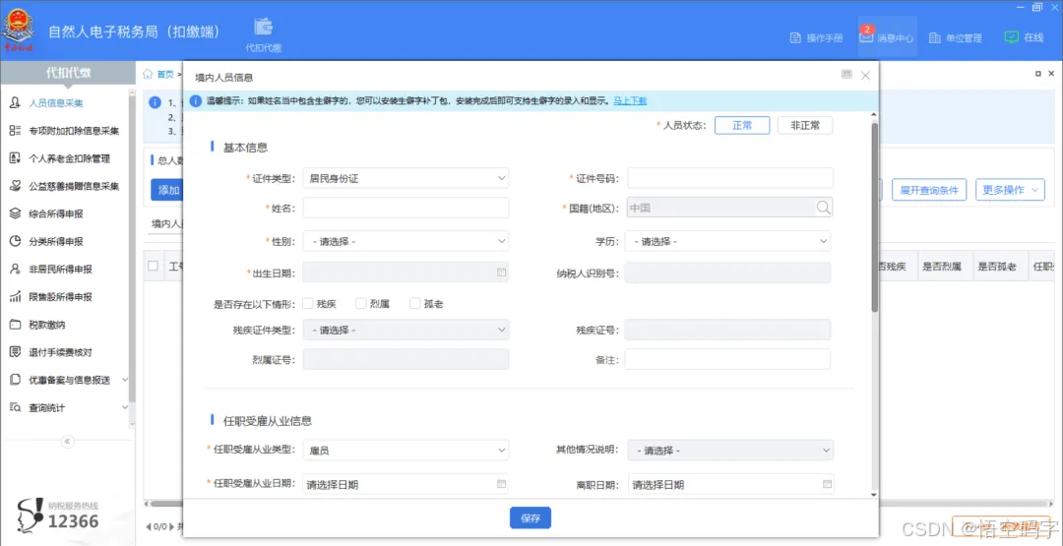Expand the 优惠备案与信息报送 sidebar group
The image size is (1063, 546).
tap(125, 380)
